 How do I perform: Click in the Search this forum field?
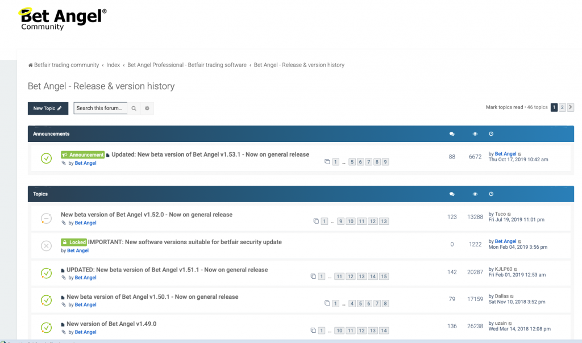tap(100, 108)
